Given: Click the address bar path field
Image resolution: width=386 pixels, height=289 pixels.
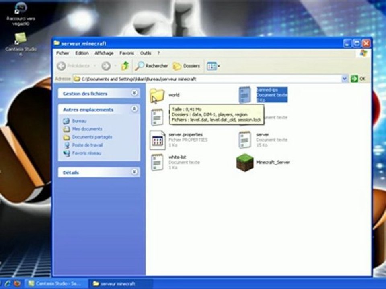Looking at the screenshot, I should click(207, 79).
